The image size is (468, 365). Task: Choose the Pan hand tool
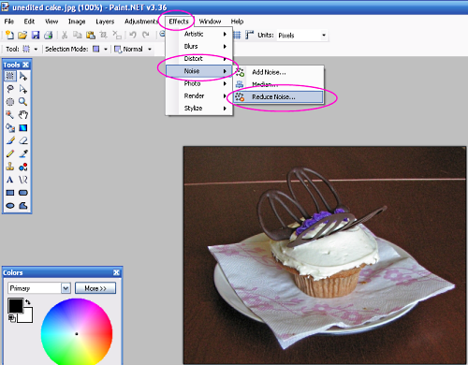click(23, 115)
